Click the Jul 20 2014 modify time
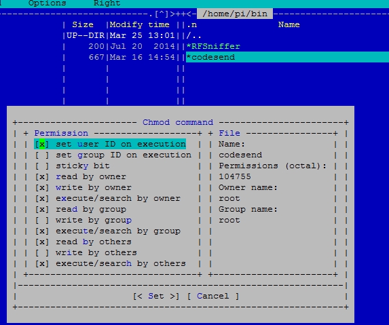 [142, 46]
